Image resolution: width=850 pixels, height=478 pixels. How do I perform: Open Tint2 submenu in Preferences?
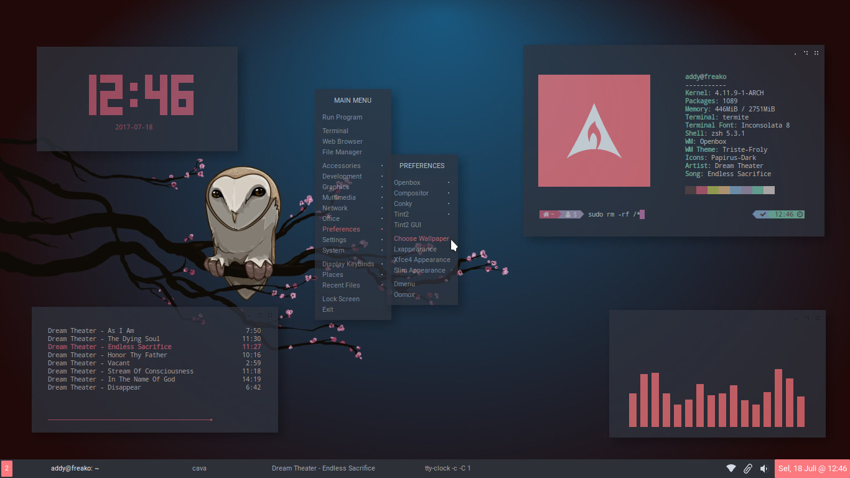click(422, 214)
